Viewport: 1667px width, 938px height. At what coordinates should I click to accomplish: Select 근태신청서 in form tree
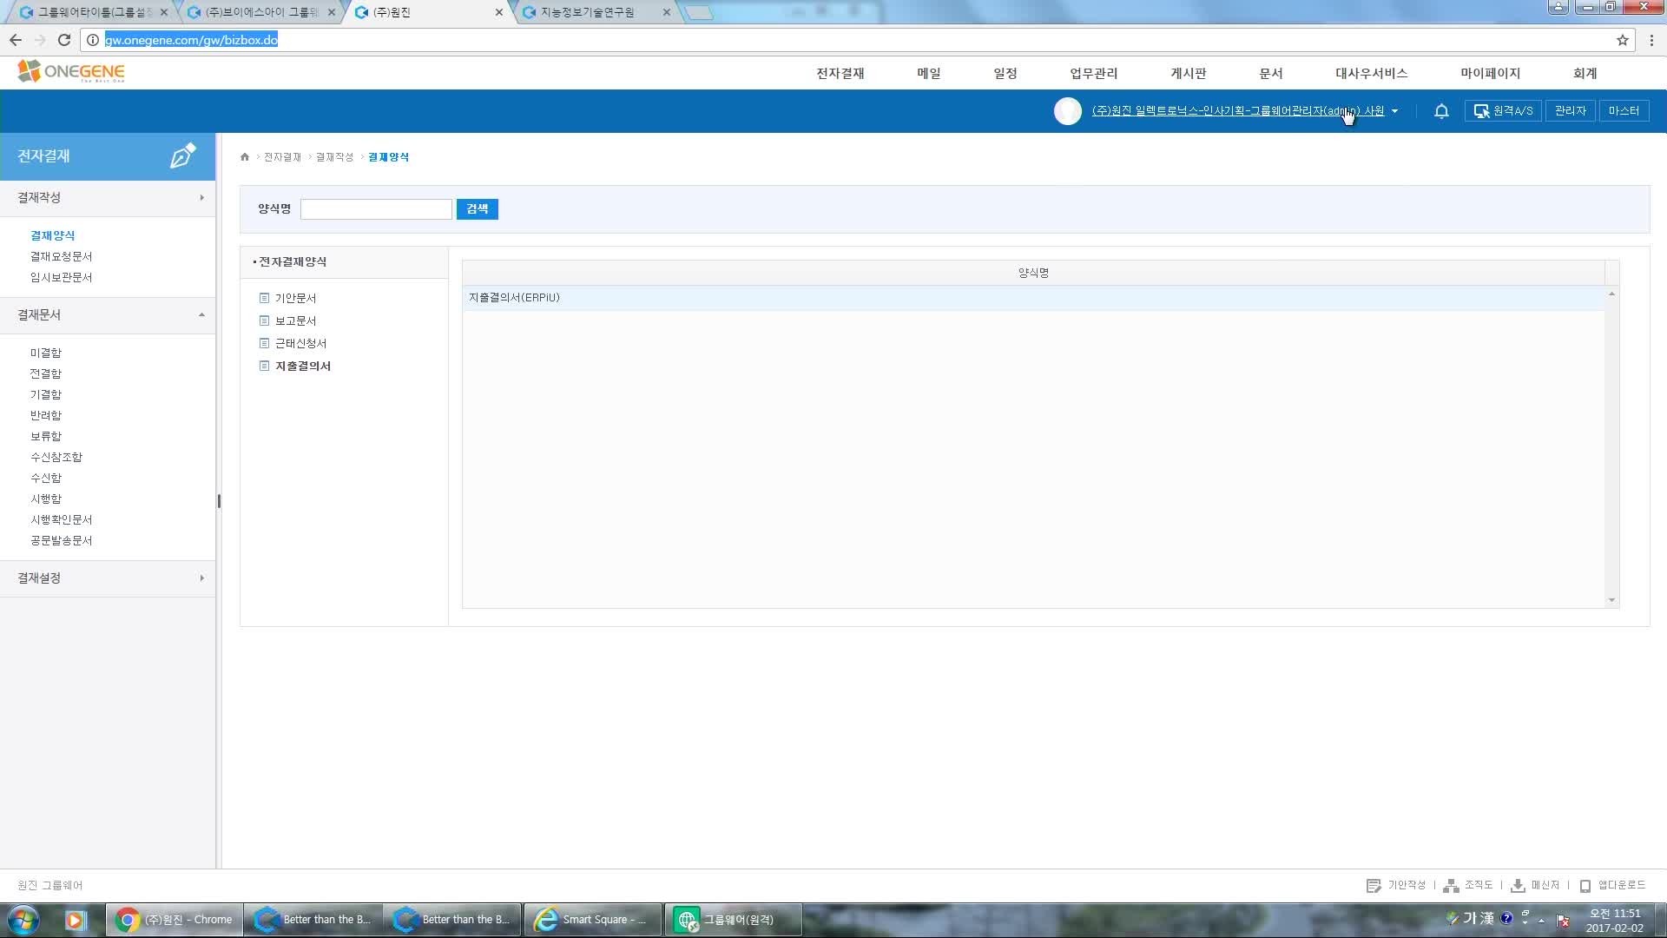300,343
